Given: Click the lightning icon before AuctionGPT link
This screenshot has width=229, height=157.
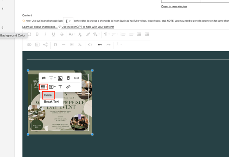Looking at the screenshot, I should click(x=60, y=27).
